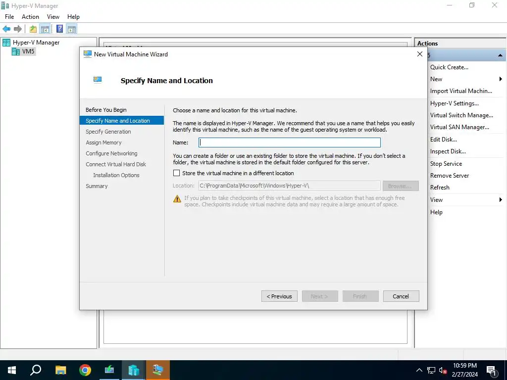Click Refresh in the Actions pane
This screenshot has height=380, width=507.
440,188
